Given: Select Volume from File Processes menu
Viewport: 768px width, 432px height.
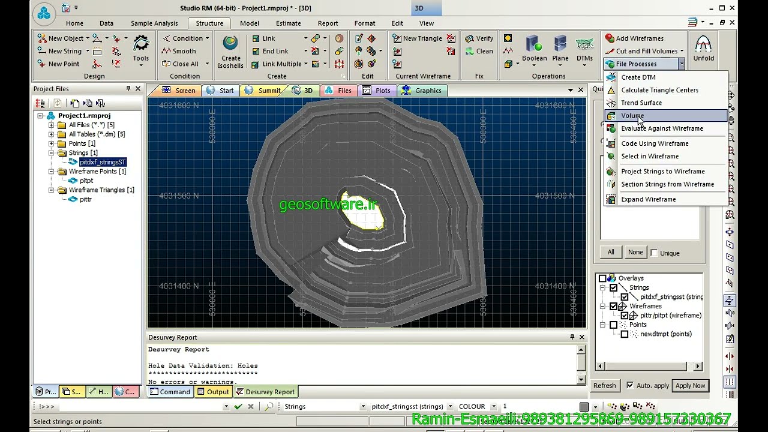Looking at the screenshot, I should coord(666,115).
